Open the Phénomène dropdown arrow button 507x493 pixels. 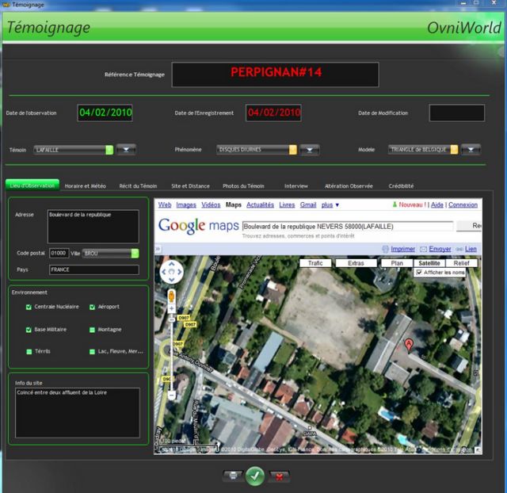310,150
